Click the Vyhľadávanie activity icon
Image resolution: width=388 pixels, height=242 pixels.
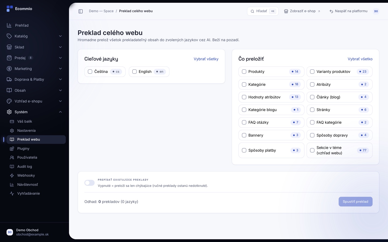(x=12, y=194)
